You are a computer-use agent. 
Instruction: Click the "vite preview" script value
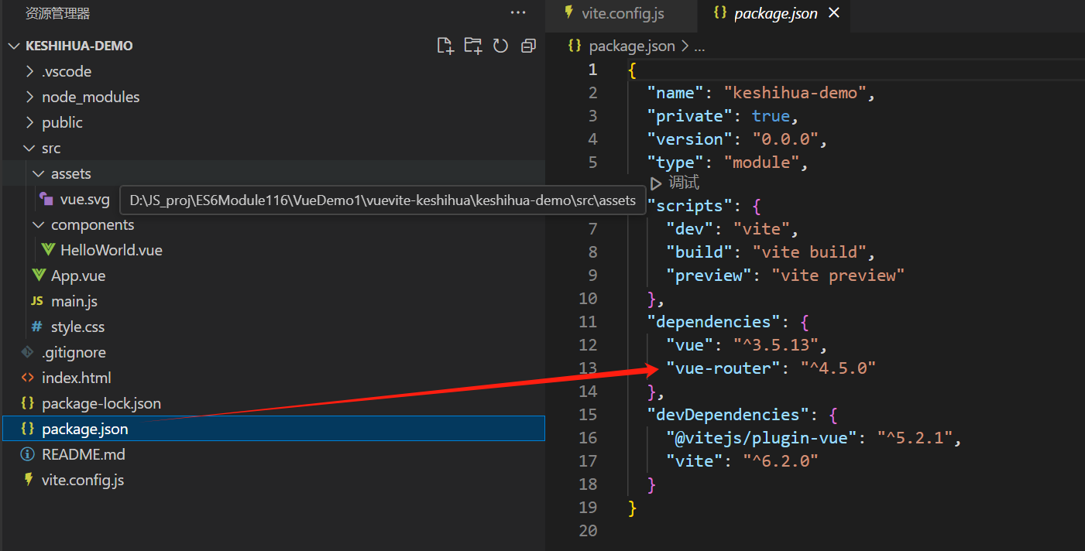coord(838,275)
